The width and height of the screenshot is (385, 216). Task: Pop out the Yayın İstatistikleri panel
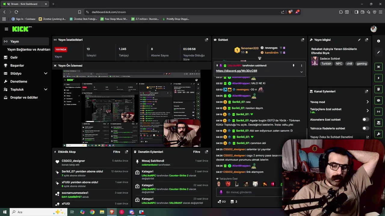[x=206, y=40]
